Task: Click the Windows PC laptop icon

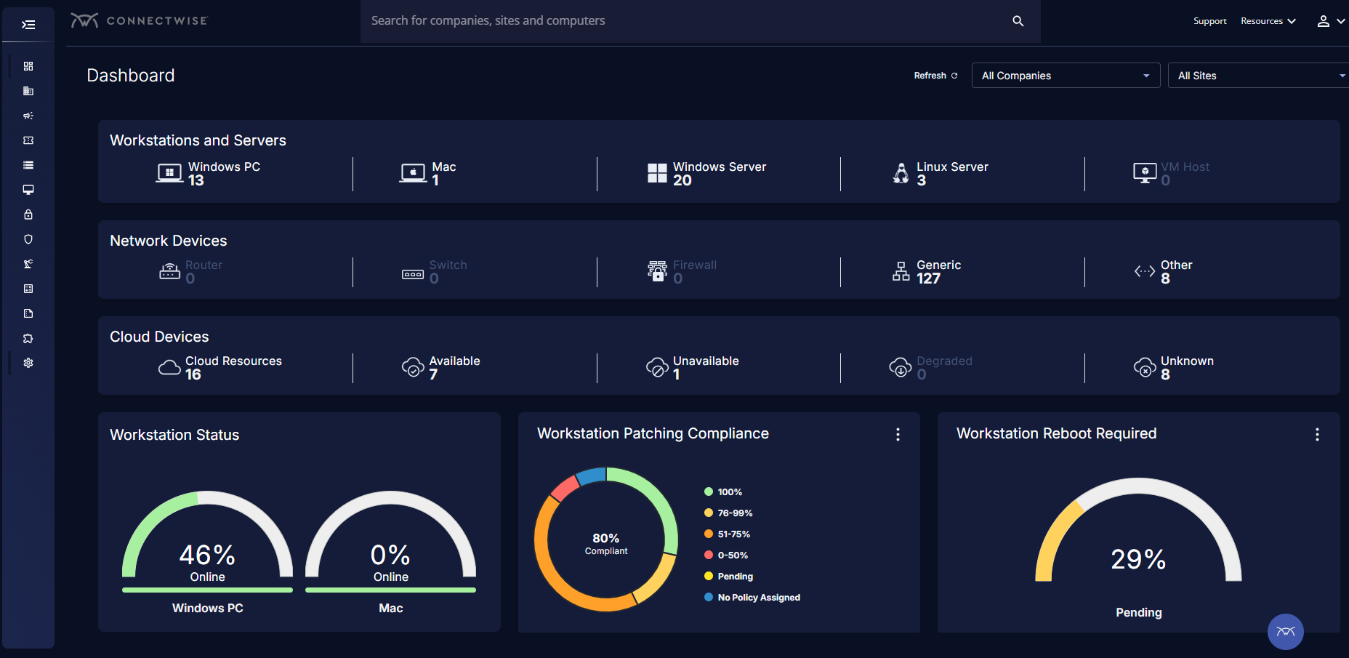Action: pyautogui.click(x=169, y=173)
